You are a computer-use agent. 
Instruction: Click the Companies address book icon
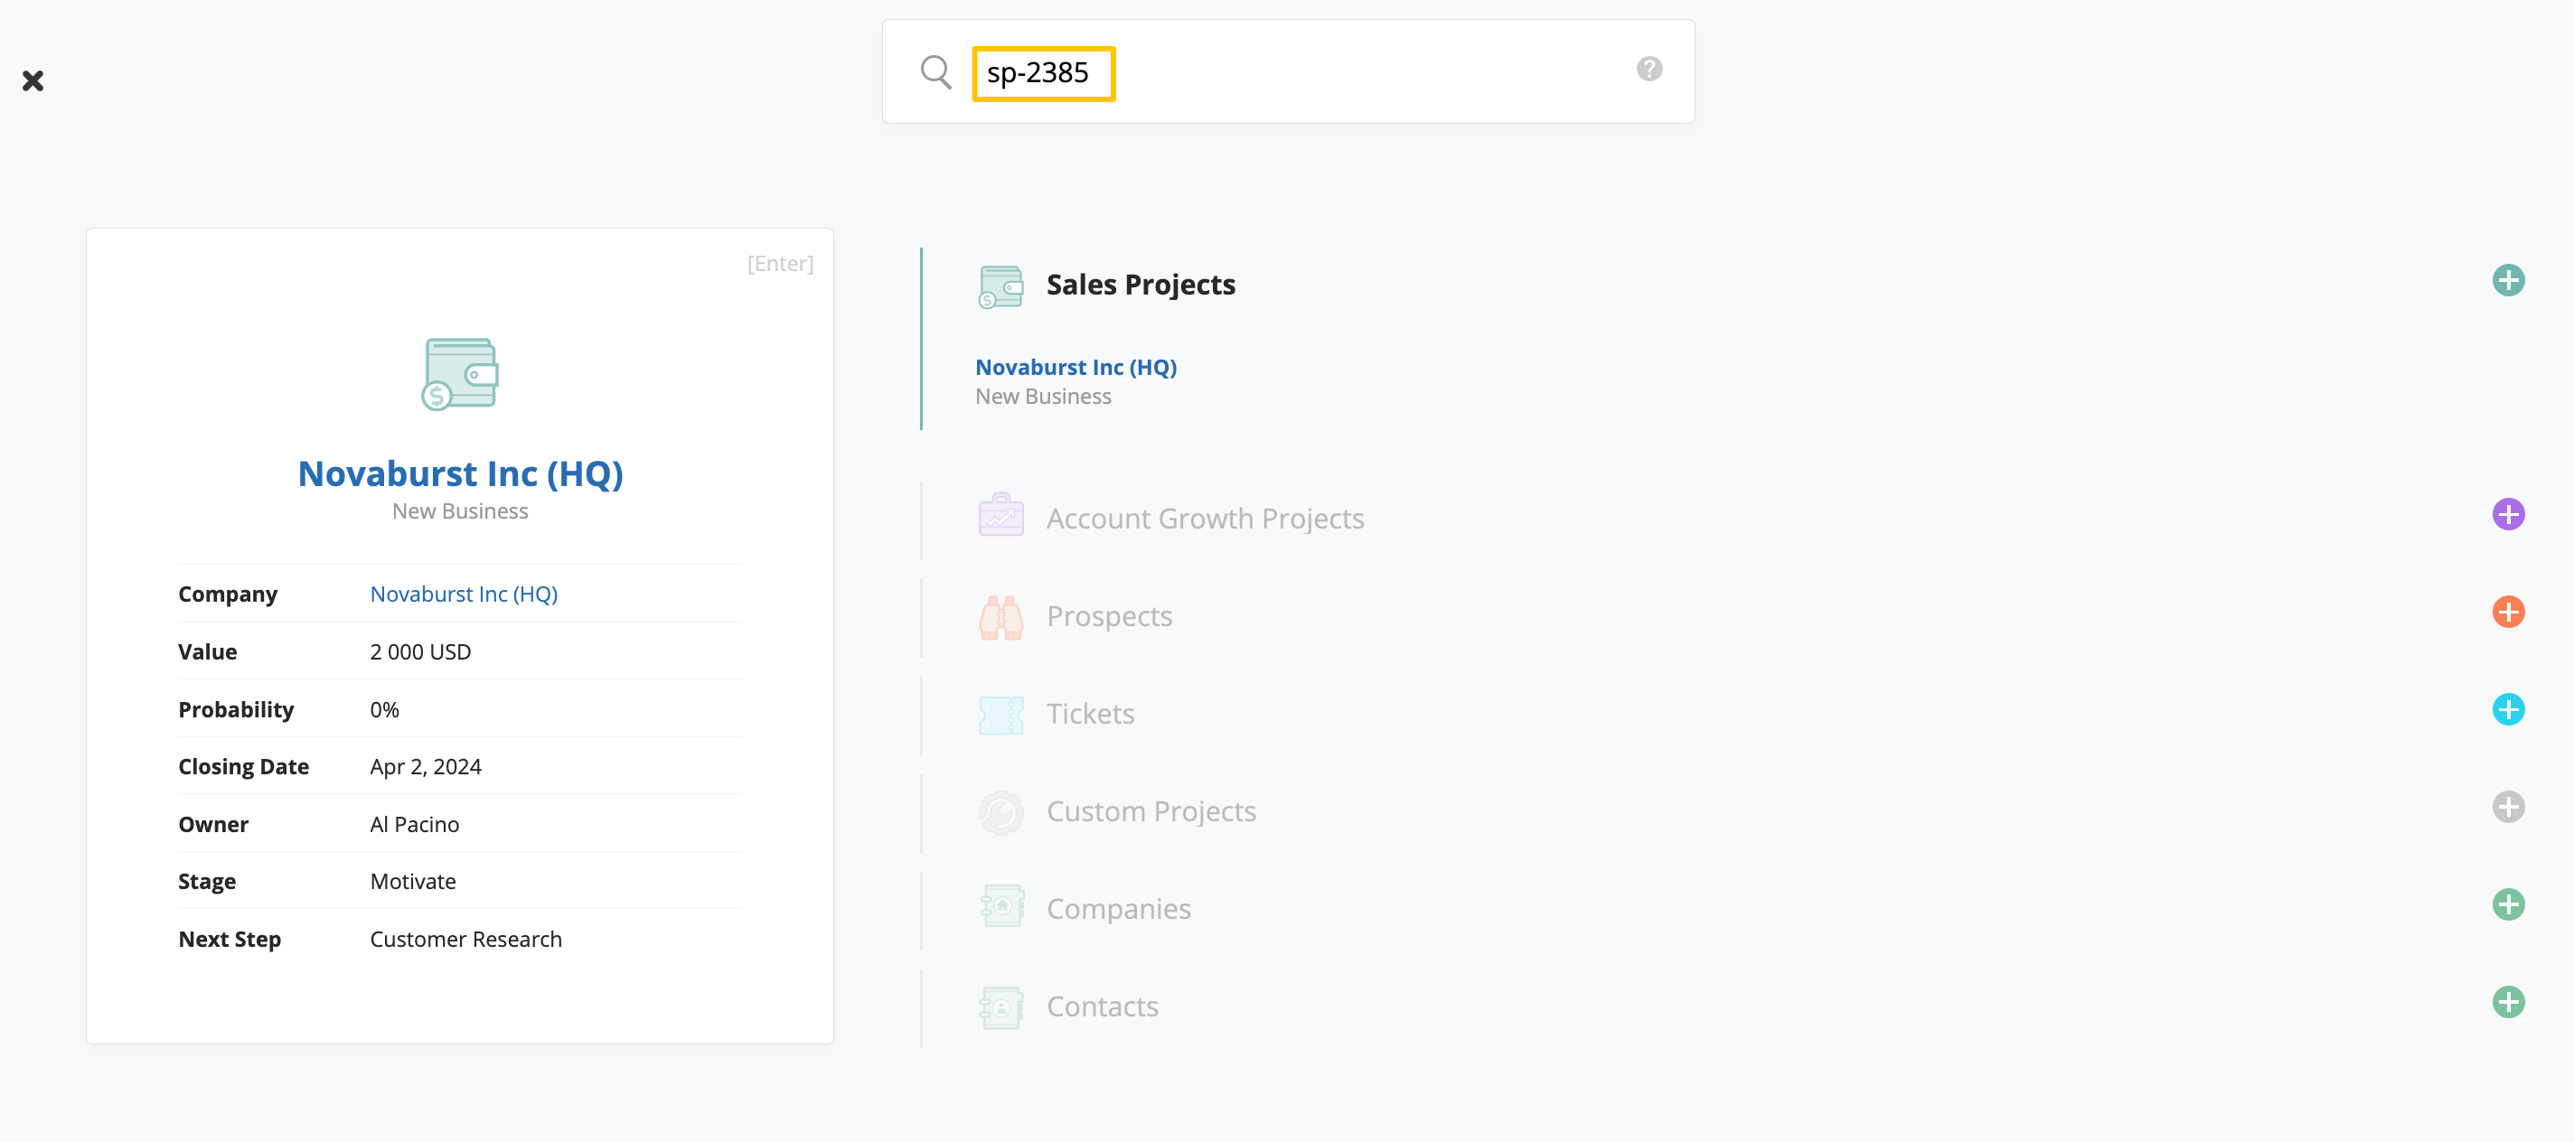coord(1000,906)
